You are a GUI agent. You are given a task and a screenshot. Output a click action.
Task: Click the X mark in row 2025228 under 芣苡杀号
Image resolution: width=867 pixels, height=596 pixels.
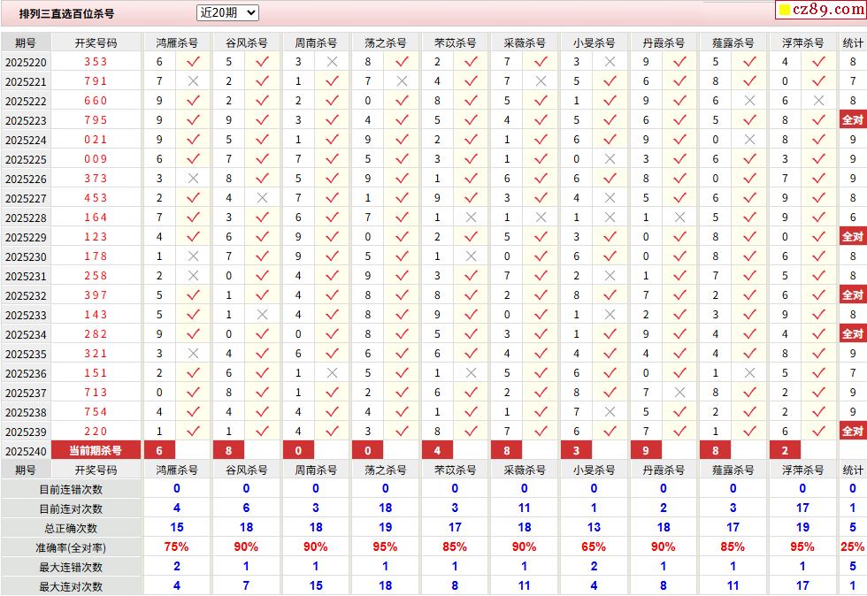point(471,218)
